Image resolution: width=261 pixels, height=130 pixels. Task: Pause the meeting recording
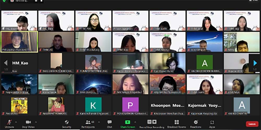coord(149,122)
